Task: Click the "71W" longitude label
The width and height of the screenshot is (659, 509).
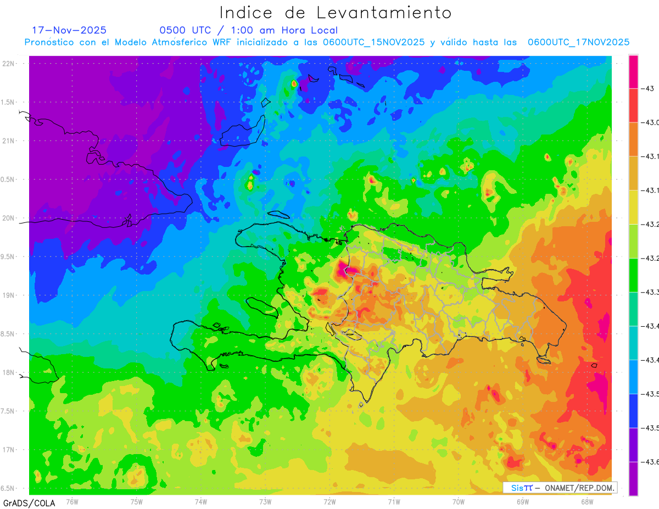Action: pos(394,501)
